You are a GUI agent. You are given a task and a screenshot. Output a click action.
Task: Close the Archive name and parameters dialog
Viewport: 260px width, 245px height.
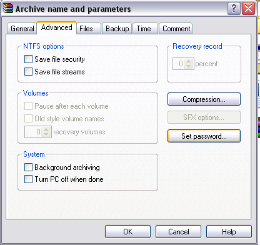click(x=248, y=9)
